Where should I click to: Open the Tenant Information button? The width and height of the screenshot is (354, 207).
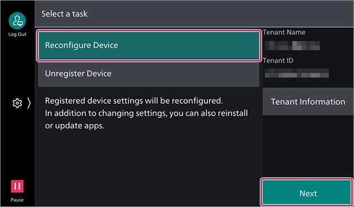[308, 102]
